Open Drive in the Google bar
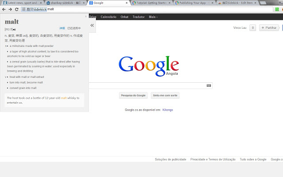Image resolution: width=283 pixels, height=177 pixels. click(x=92, y=17)
